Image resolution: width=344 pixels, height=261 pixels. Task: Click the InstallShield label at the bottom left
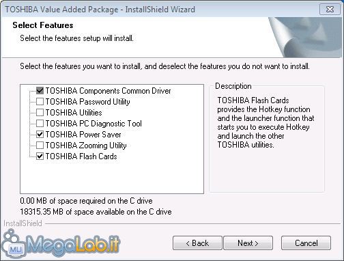coord(23,223)
